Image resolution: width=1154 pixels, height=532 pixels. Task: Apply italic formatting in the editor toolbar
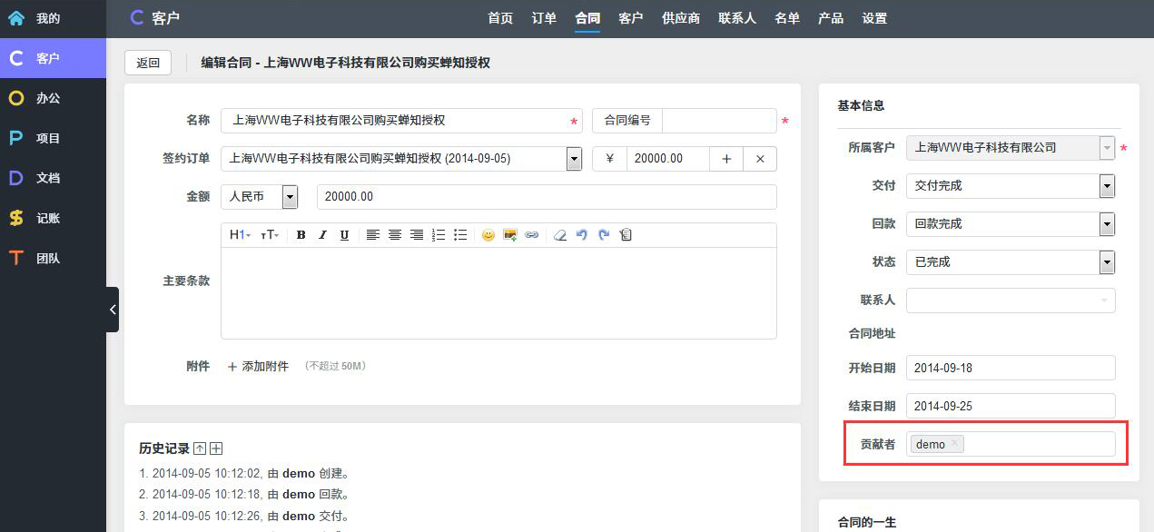pyautogui.click(x=322, y=235)
